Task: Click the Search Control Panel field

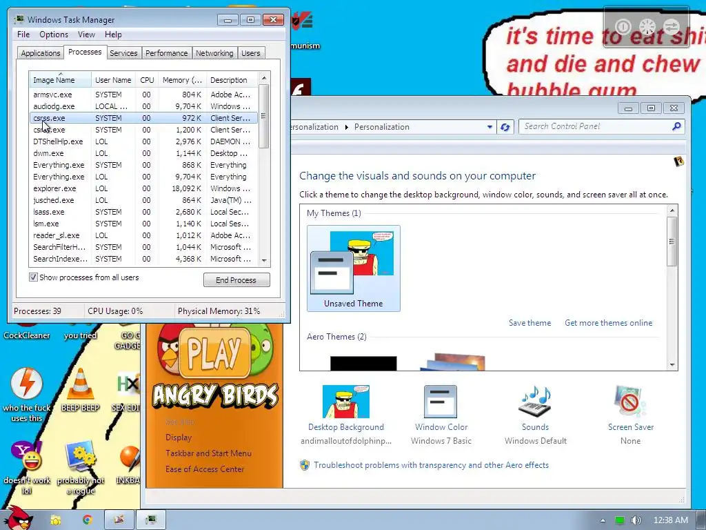Action: click(595, 127)
